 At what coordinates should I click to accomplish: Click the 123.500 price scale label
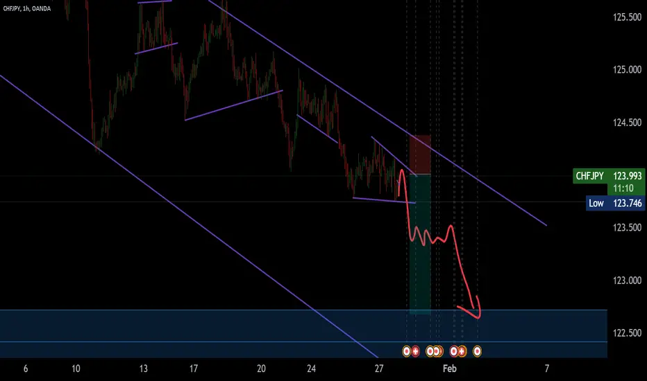click(x=627, y=227)
